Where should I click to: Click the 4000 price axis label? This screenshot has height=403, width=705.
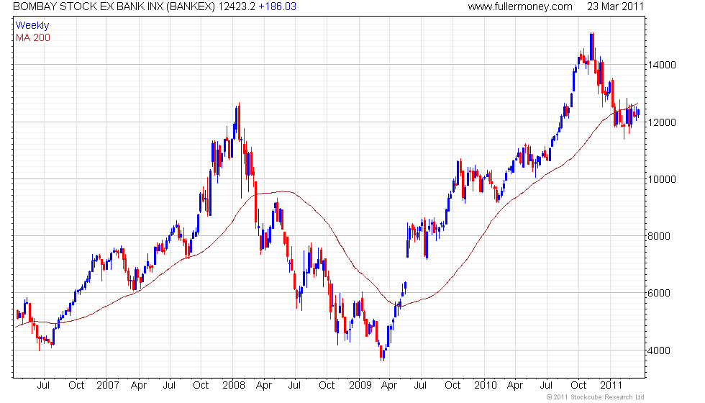pos(659,350)
